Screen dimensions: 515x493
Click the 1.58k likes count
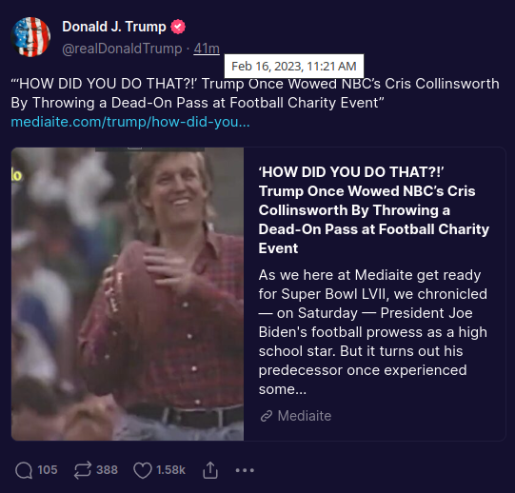170,470
